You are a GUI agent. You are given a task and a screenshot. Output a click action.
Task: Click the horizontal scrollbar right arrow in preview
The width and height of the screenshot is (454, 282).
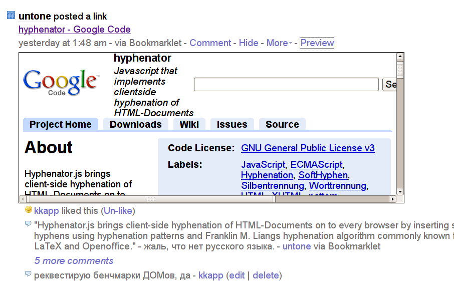coord(393,199)
